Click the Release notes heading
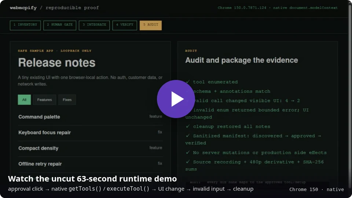 pos(57,63)
